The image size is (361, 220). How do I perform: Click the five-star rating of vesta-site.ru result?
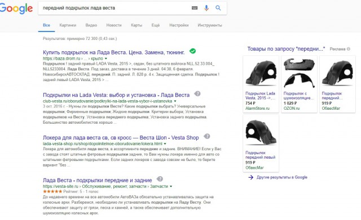point(52,191)
